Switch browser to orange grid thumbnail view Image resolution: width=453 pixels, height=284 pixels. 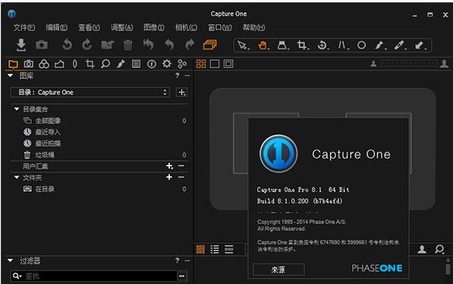pyautogui.click(x=200, y=249)
